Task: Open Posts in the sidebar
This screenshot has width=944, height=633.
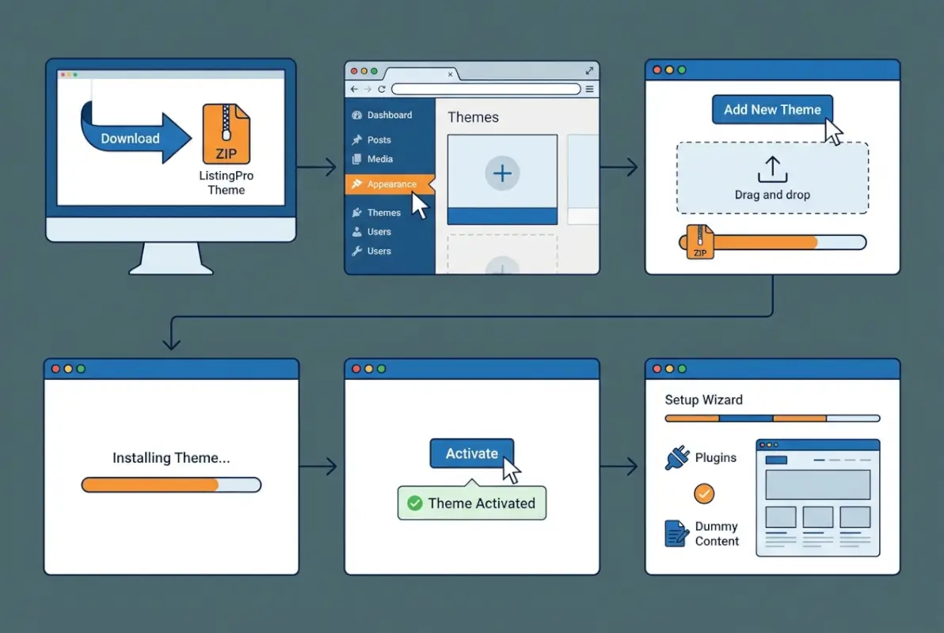Action: (x=379, y=140)
